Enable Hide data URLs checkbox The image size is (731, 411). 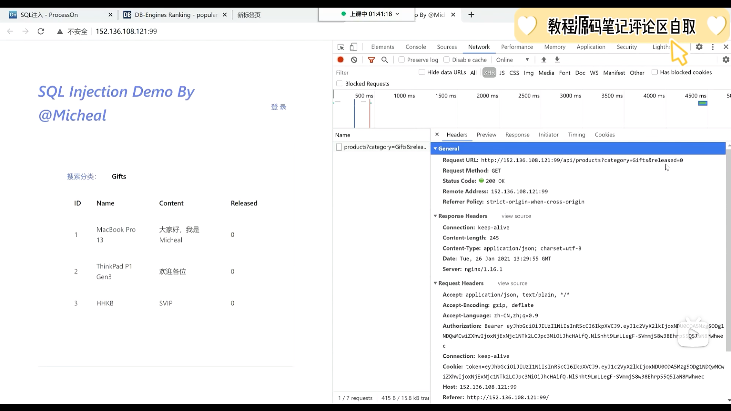tap(421, 72)
